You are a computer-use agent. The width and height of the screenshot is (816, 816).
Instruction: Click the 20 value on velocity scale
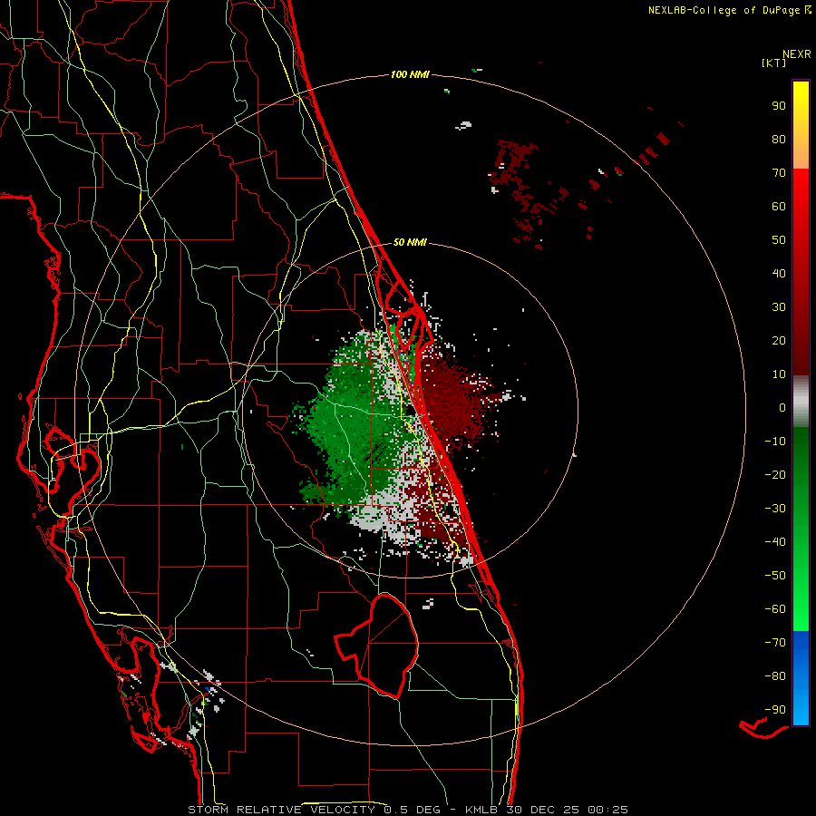(x=779, y=341)
